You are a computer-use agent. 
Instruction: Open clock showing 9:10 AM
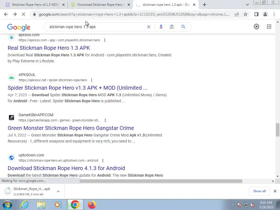click(x=266, y=205)
